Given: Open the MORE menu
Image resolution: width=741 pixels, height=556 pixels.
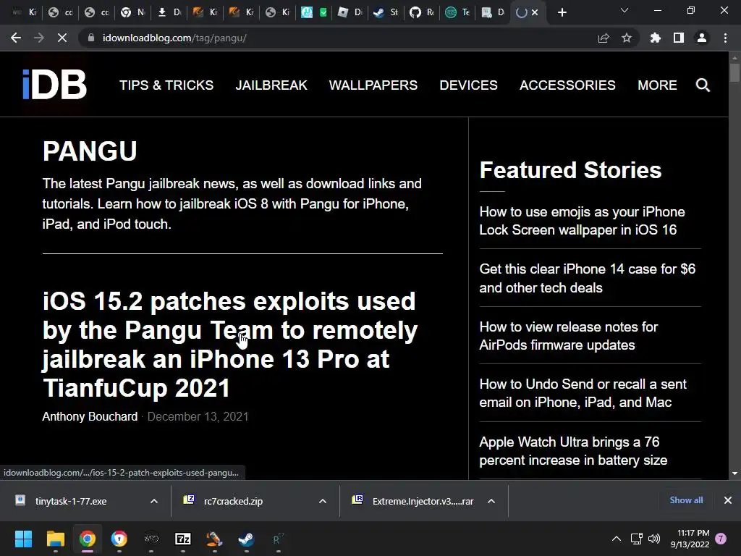Looking at the screenshot, I should (x=657, y=85).
